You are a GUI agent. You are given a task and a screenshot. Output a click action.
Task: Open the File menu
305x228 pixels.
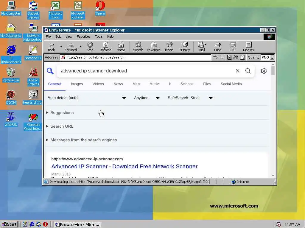tap(48, 37)
